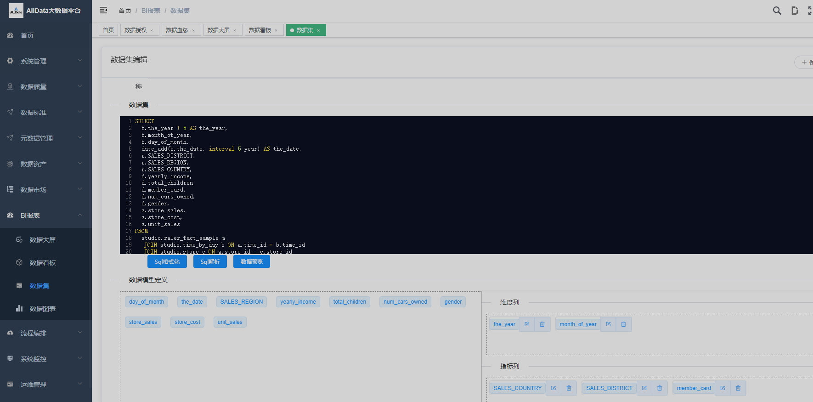Click the 数据预览 button

(251, 262)
